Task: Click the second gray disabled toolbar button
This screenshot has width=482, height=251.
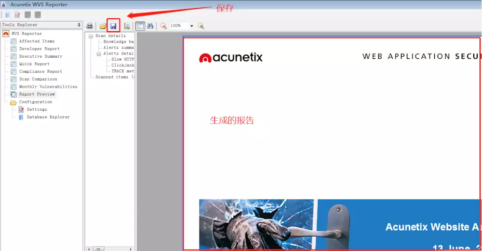Action: click(x=38, y=15)
